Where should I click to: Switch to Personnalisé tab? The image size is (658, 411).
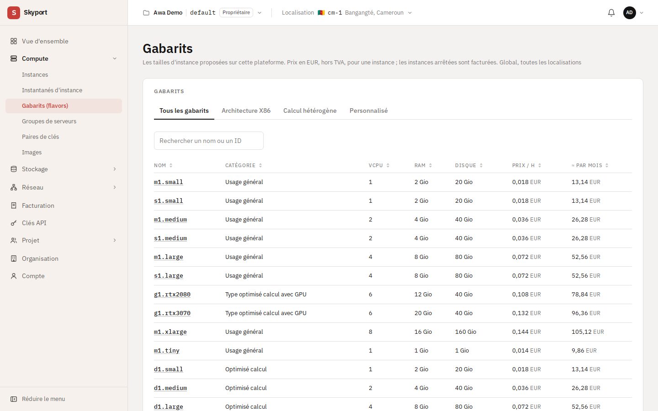pyautogui.click(x=368, y=111)
